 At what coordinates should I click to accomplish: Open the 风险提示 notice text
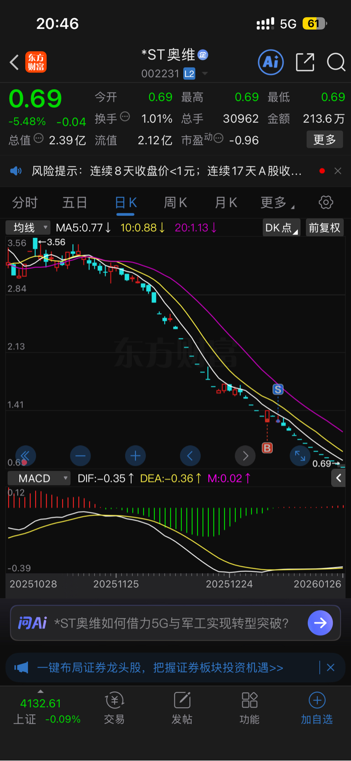point(166,171)
